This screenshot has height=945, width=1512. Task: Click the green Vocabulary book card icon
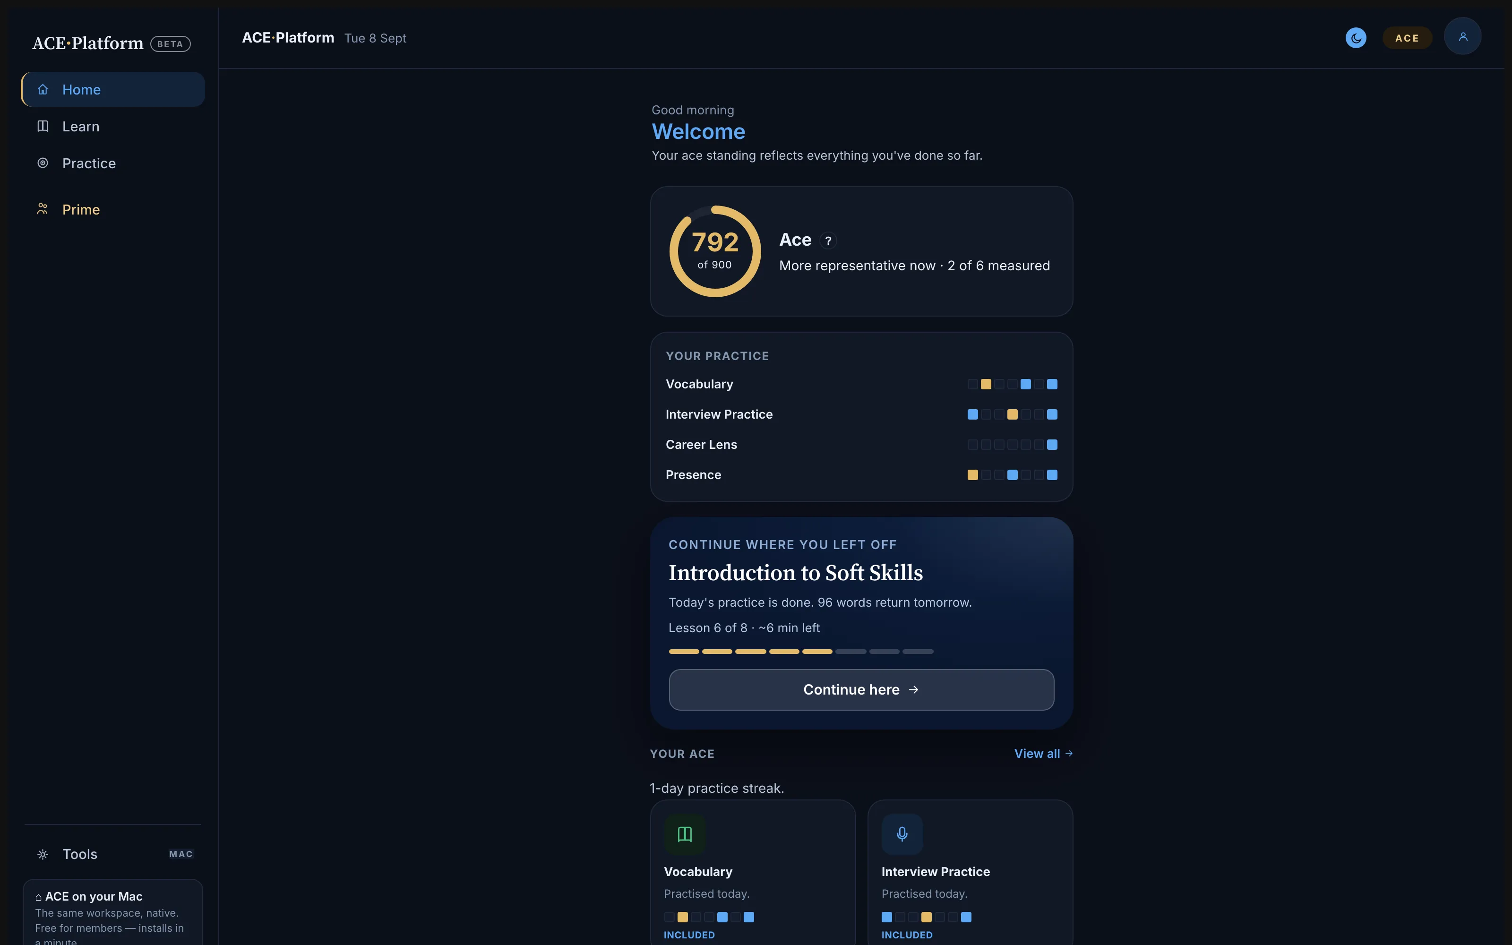685,834
